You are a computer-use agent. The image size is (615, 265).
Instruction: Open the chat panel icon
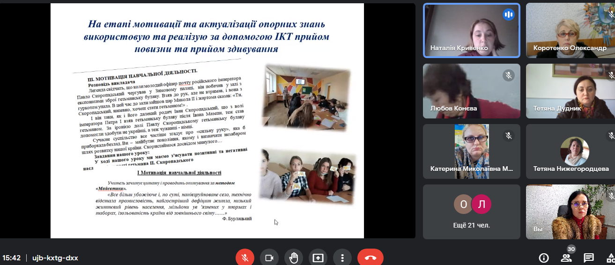pyautogui.click(x=589, y=258)
